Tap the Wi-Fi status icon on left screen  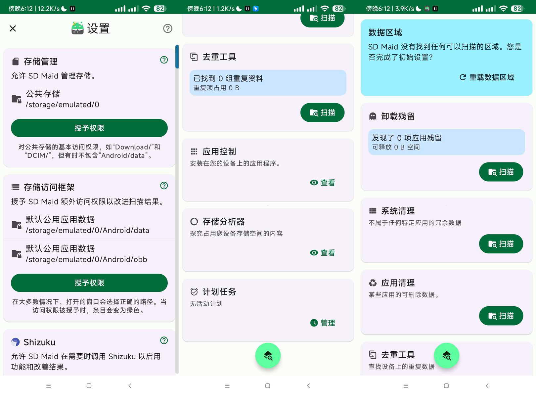pyautogui.click(x=146, y=9)
